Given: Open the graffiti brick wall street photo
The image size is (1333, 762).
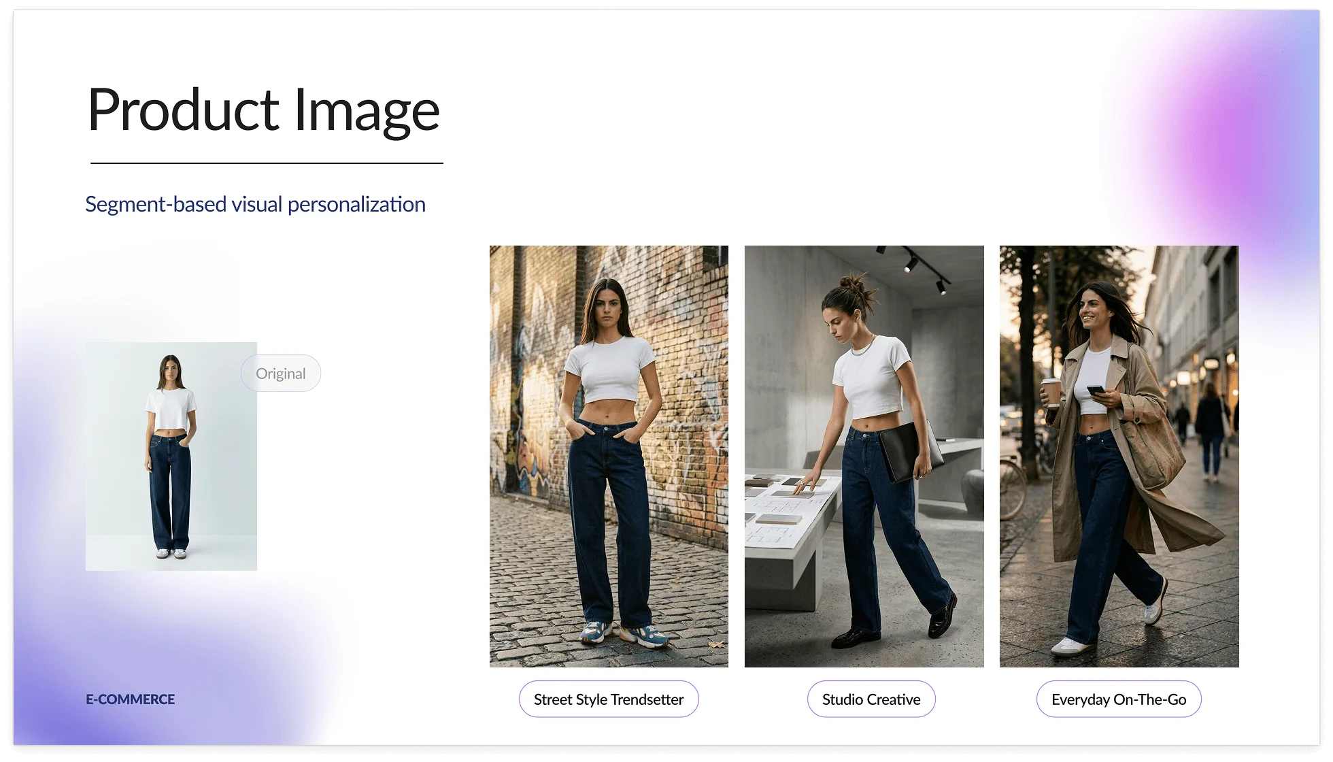Looking at the screenshot, I should point(609,456).
